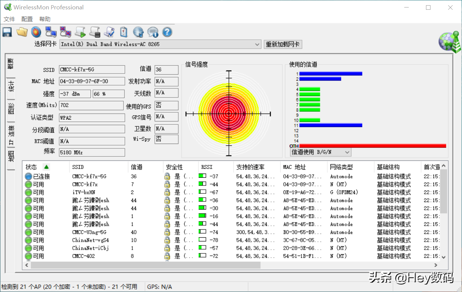Open the 文件 menu
This screenshot has height=292, width=462.
tap(9, 19)
